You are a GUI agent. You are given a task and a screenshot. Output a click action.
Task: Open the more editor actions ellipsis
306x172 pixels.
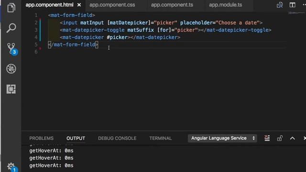tap(304, 5)
